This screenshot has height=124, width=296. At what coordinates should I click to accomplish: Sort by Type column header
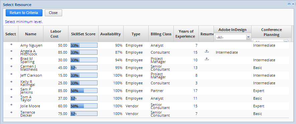[x=136, y=34]
